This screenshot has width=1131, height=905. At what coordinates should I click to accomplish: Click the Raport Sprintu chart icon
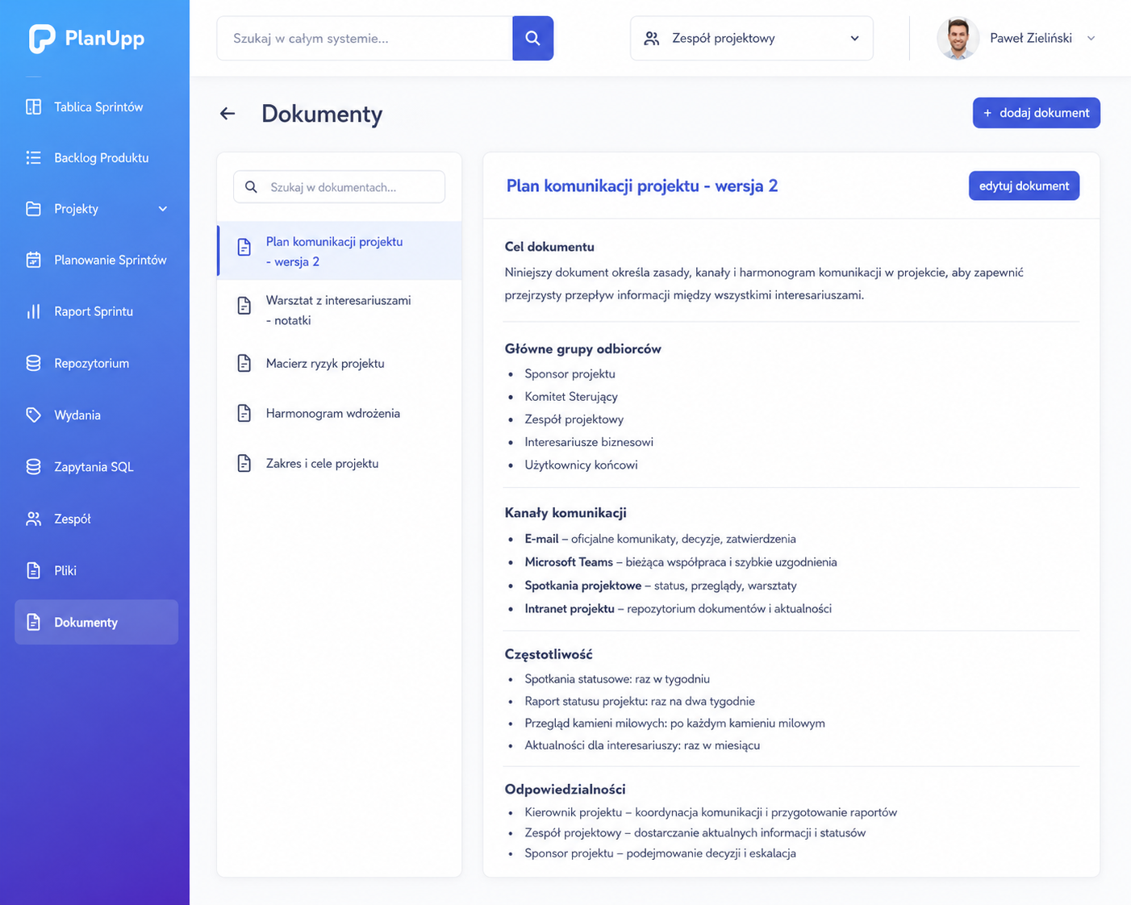point(33,311)
